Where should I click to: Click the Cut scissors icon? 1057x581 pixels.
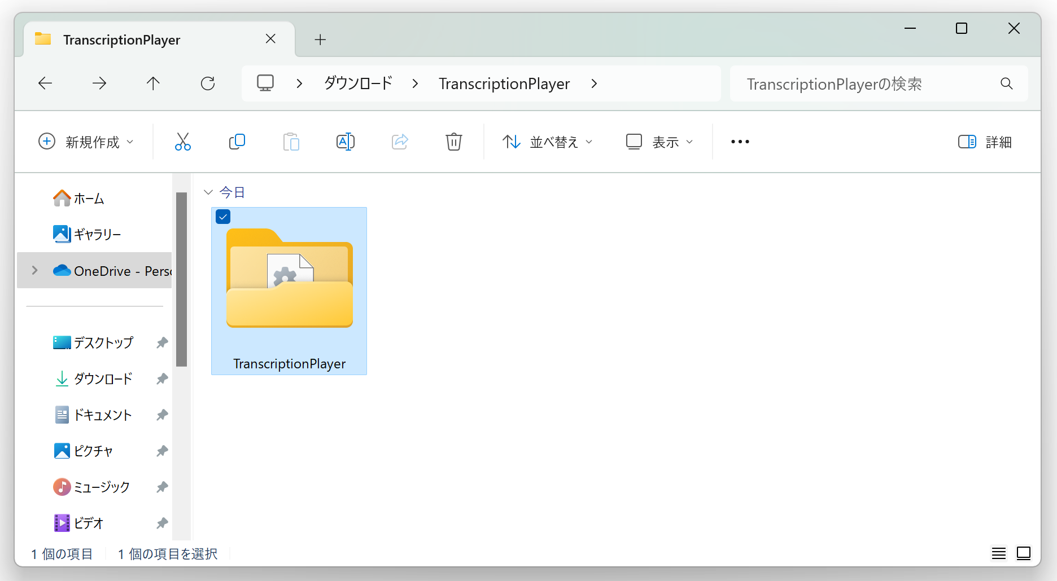(x=182, y=142)
